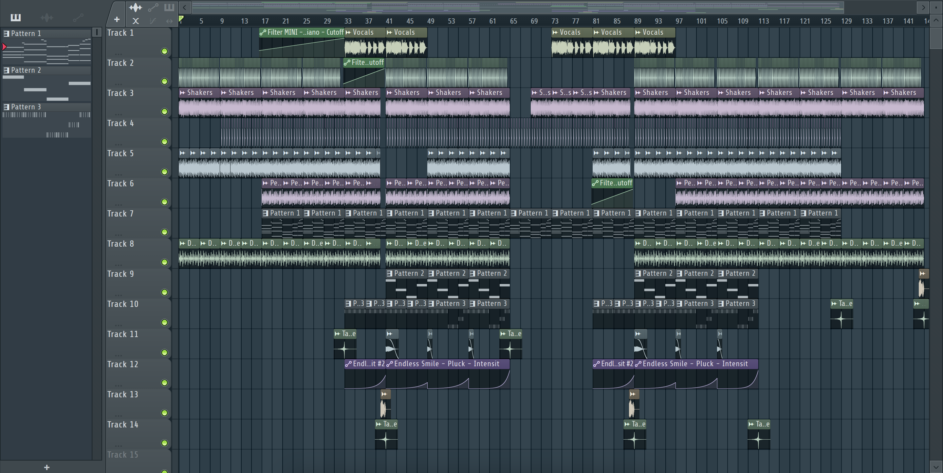Screen dimensions: 943x473
Task: Click the picker panel vertical scroll handle
Action: click(x=97, y=32)
